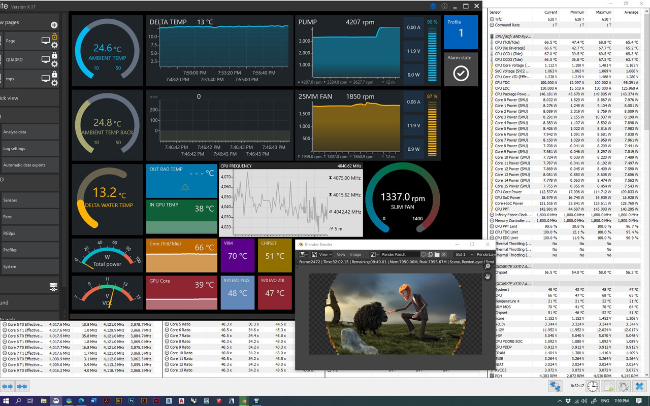The height and width of the screenshot is (406, 650).
Task: Open Blender's editor type dropdown
Action: pos(303,254)
